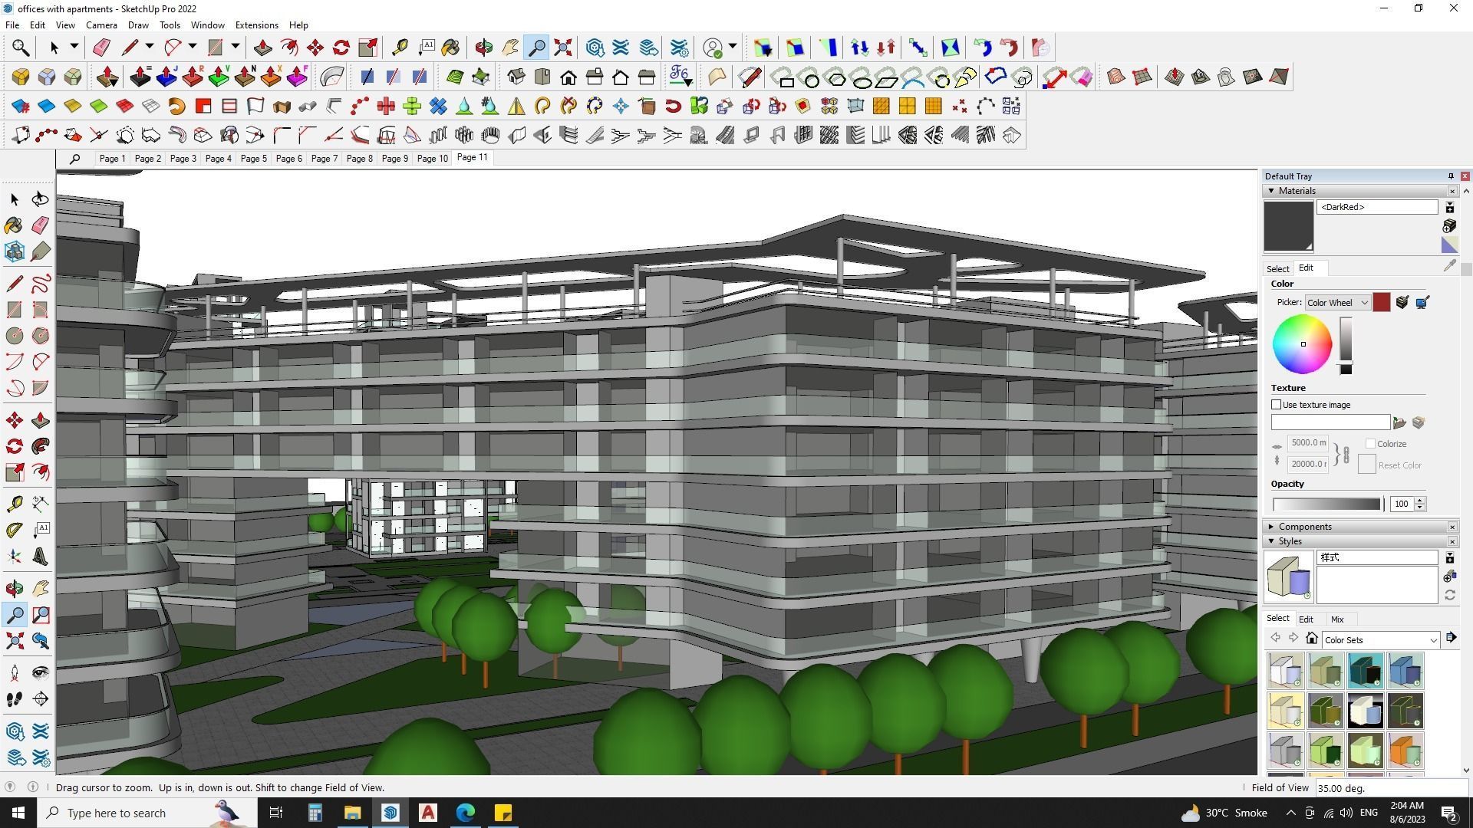Open the Mix tab in Styles

pos(1337,619)
